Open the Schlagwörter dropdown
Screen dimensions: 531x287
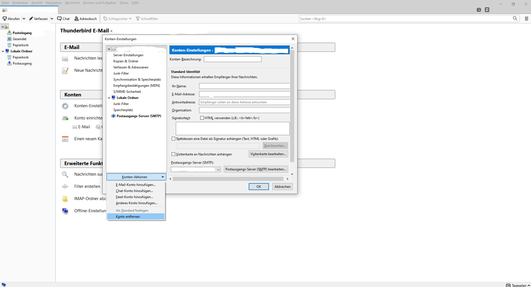118,19
